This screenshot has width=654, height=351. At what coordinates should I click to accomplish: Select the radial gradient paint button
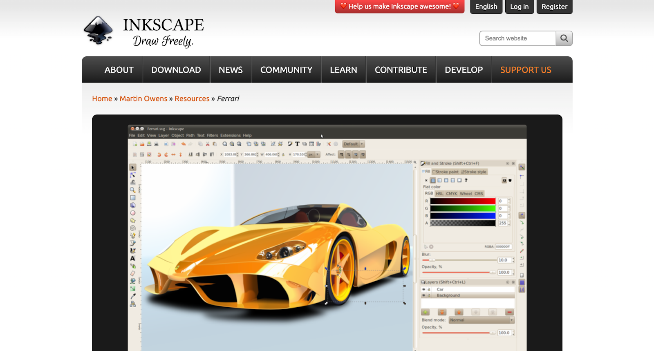click(446, 180)
